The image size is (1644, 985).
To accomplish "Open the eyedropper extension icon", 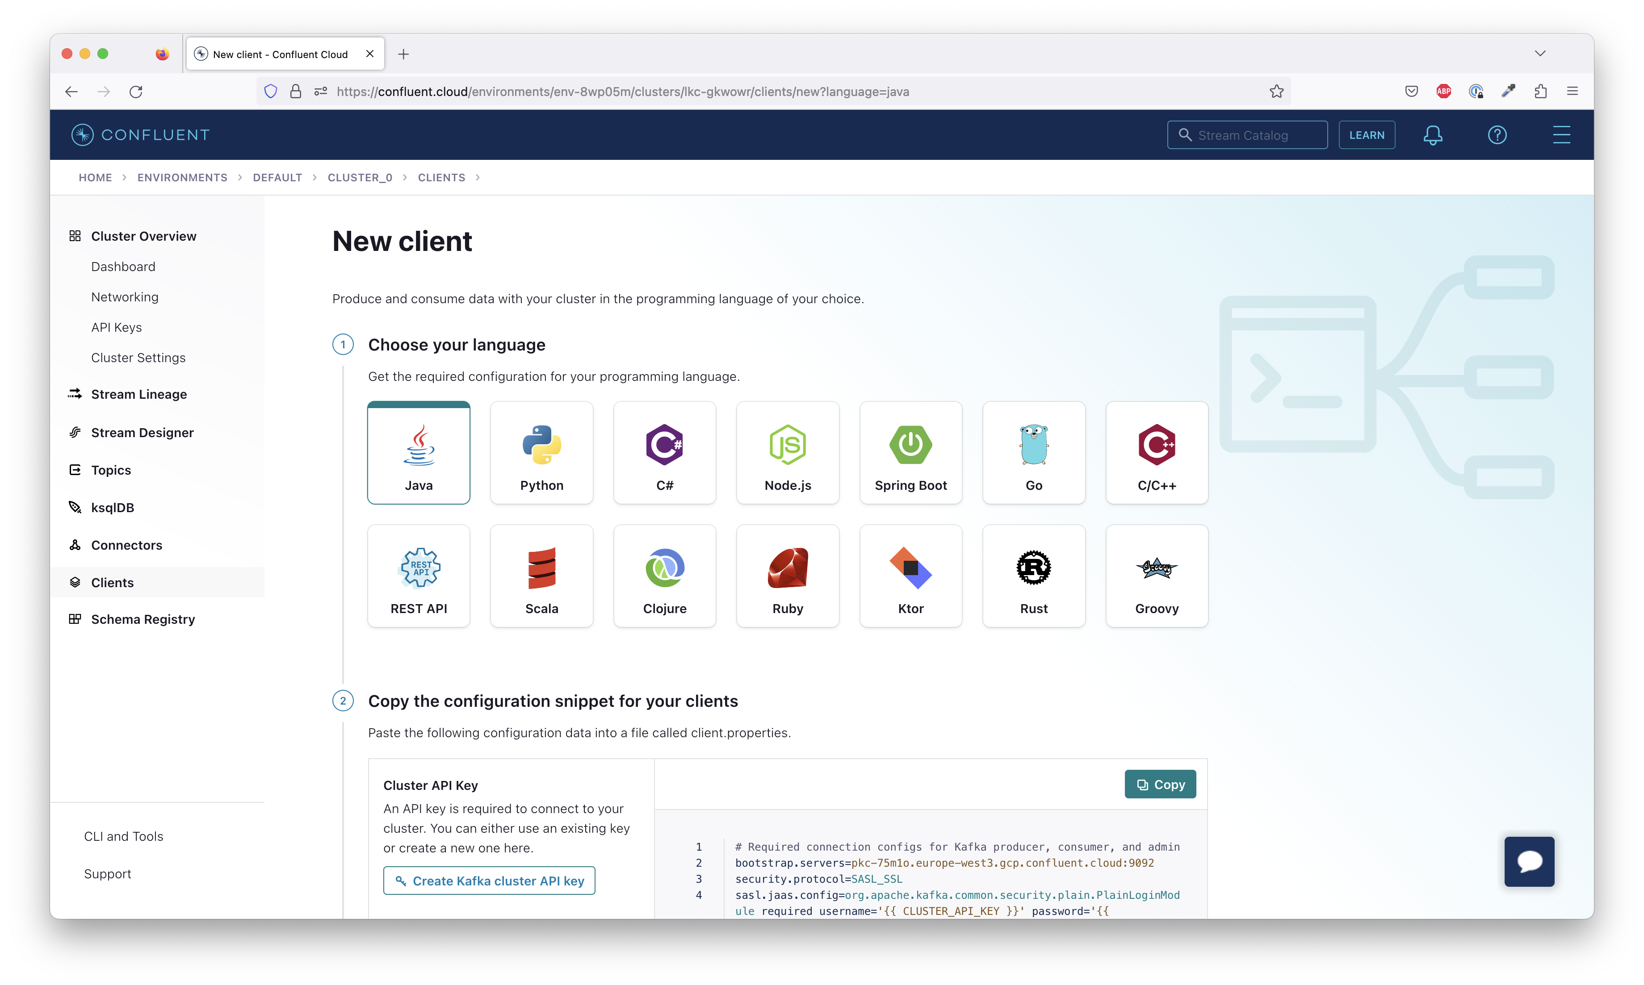I will (1508, 92).
